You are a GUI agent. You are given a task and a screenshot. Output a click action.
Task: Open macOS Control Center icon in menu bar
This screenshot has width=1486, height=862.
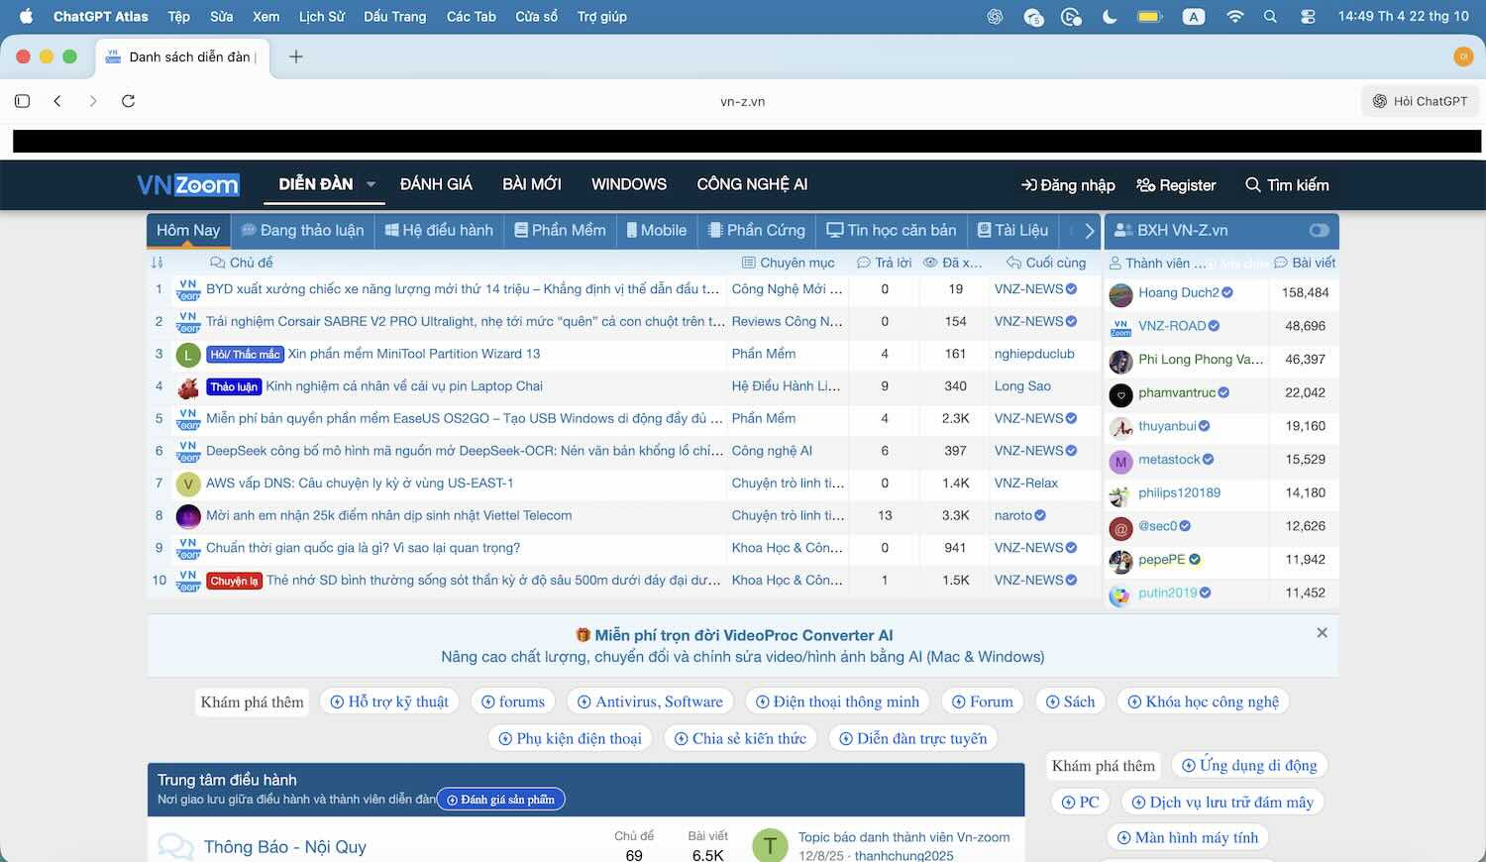click(x=1308, y=17)
